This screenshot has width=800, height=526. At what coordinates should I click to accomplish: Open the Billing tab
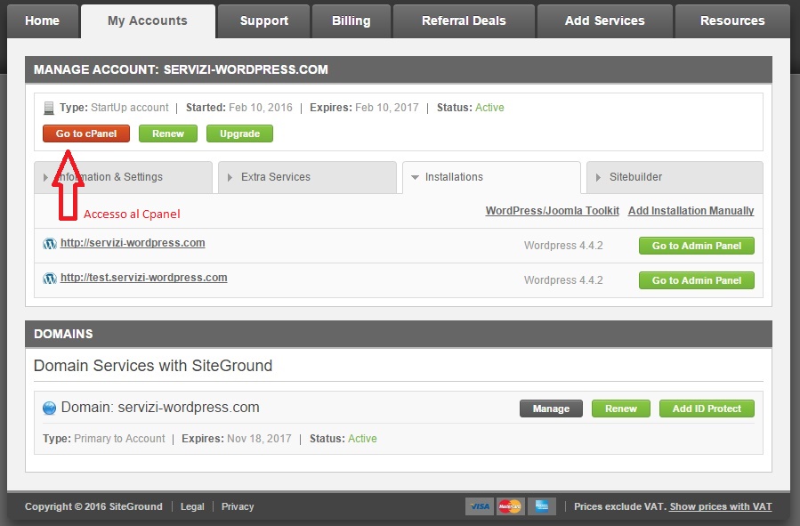tap(351, 21)
